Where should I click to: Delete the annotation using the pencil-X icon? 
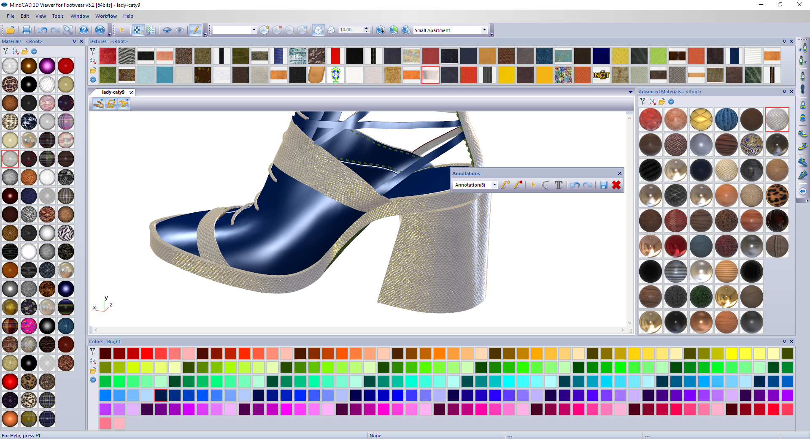click(x=519, y=185)
